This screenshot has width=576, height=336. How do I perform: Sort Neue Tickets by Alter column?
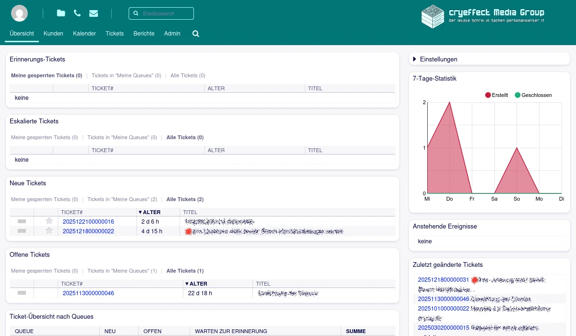(x=152, y=212)
